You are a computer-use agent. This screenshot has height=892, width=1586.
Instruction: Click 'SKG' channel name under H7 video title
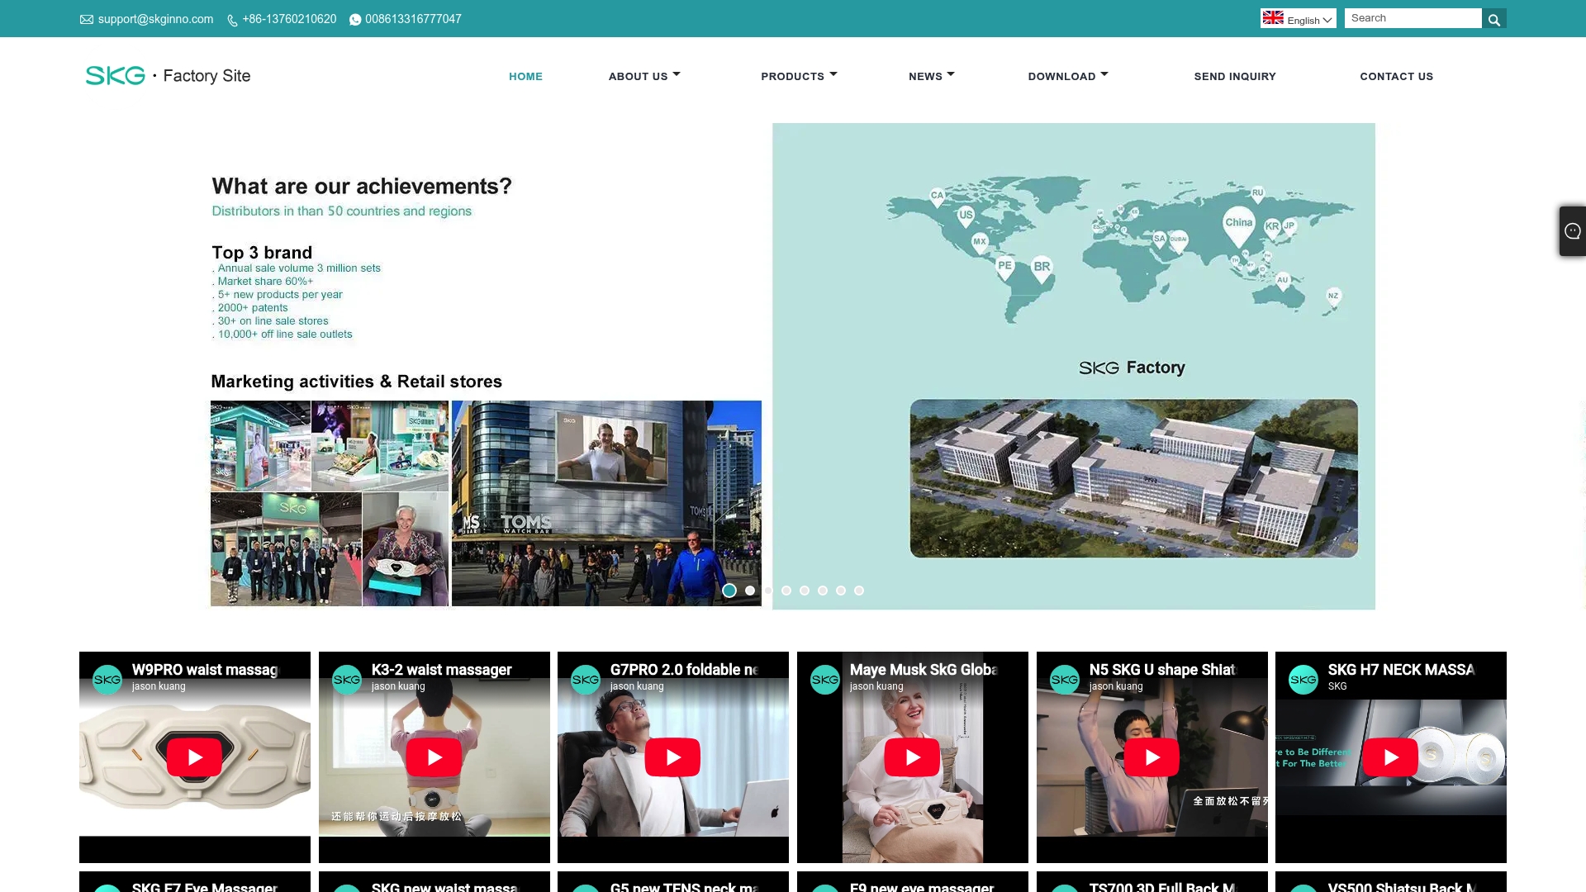1337,686
